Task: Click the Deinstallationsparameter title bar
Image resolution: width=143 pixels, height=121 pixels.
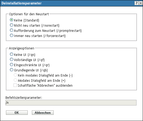Action: point(68,3)
